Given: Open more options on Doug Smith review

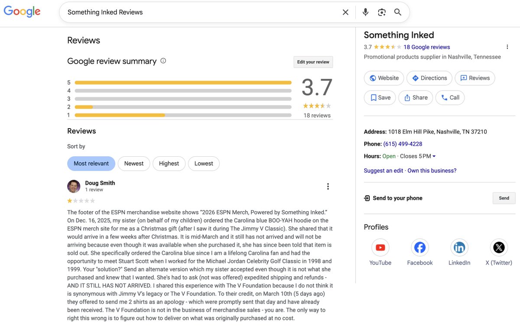Looking at the screenshot, I should pyautogui.click(x=328, y=187).
